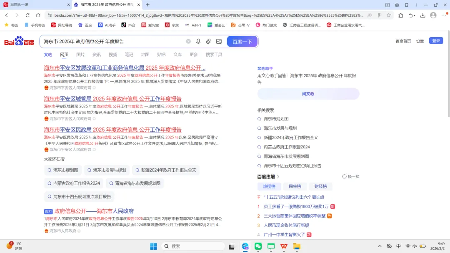The height and width of the screenshot is (253, 450).
Task: Open the 百度首页 link
Action: click(x=403, y=41)
